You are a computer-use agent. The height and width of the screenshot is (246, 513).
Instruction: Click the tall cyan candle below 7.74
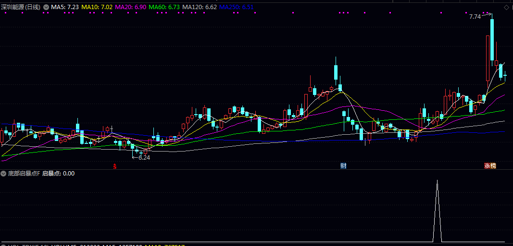click(x=492, y=40)
